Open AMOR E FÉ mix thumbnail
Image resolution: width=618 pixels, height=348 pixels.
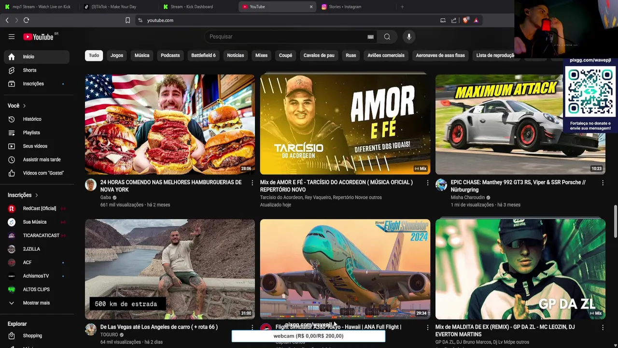point(345,124)
